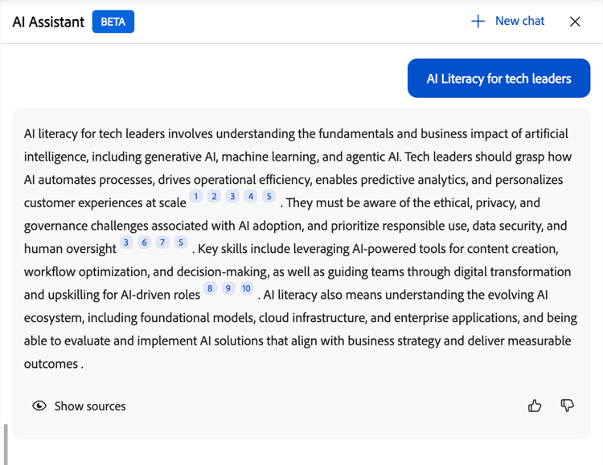Click the thumbs up feedback icon
The height and width of the screenshot is (465, 603).
535,406
